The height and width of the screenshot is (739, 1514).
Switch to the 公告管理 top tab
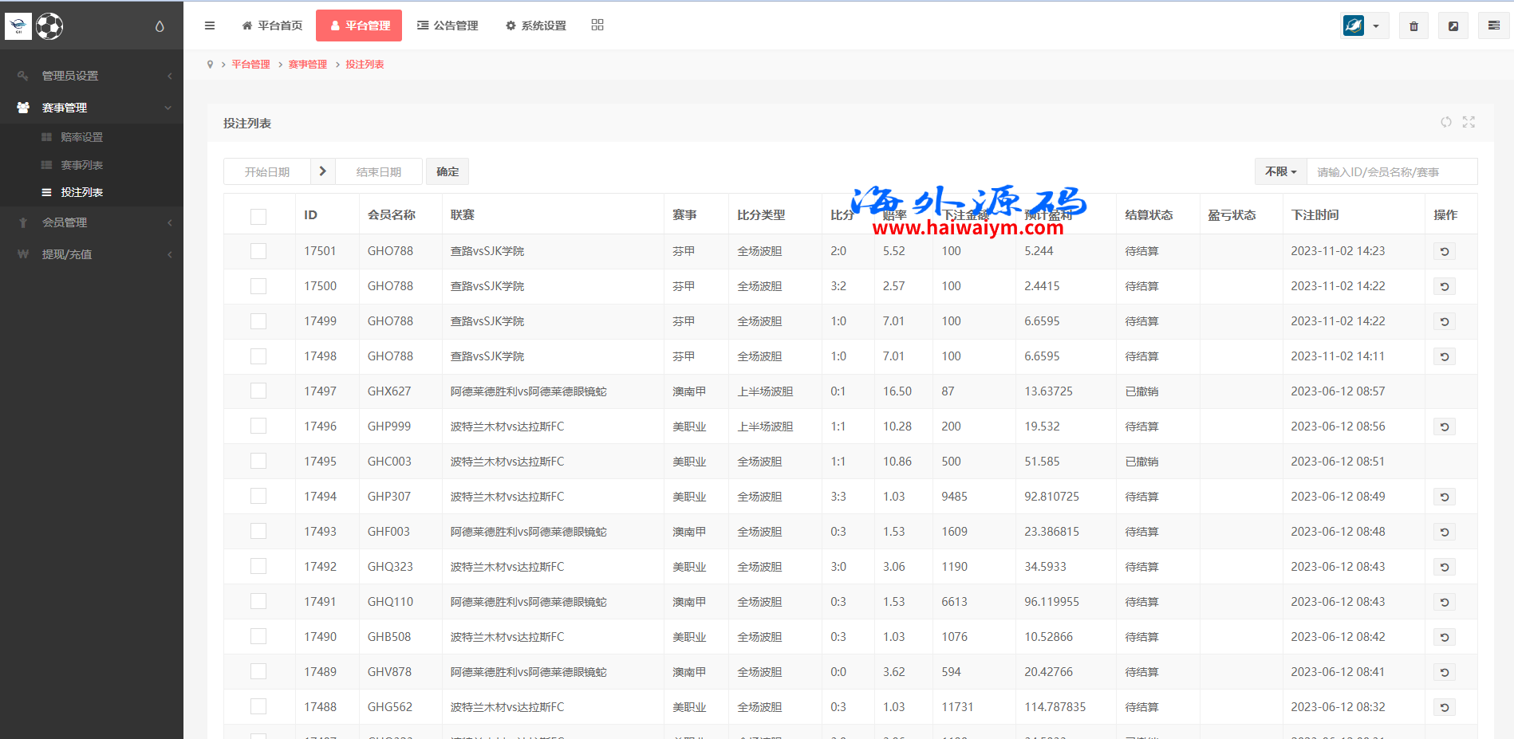(x=447, y=26)
